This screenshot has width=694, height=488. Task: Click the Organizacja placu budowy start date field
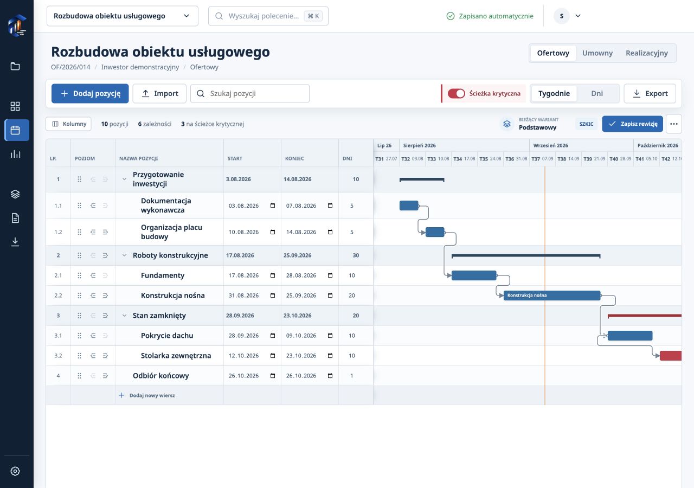[x=252, y=232]
